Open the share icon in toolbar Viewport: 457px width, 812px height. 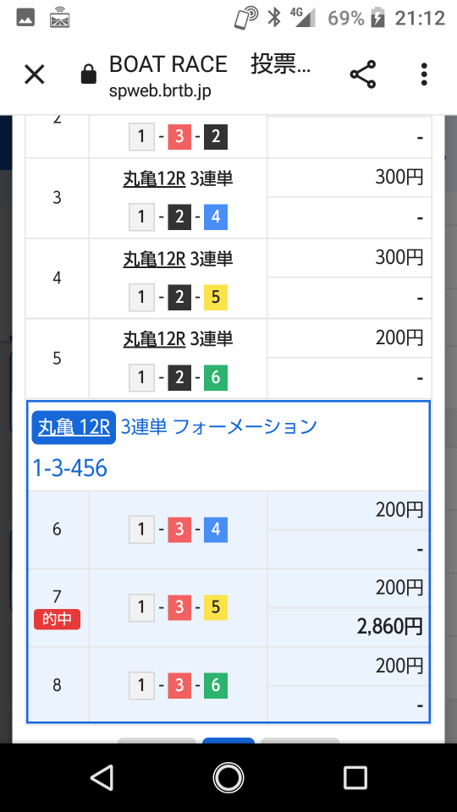(x=363, y=74)
